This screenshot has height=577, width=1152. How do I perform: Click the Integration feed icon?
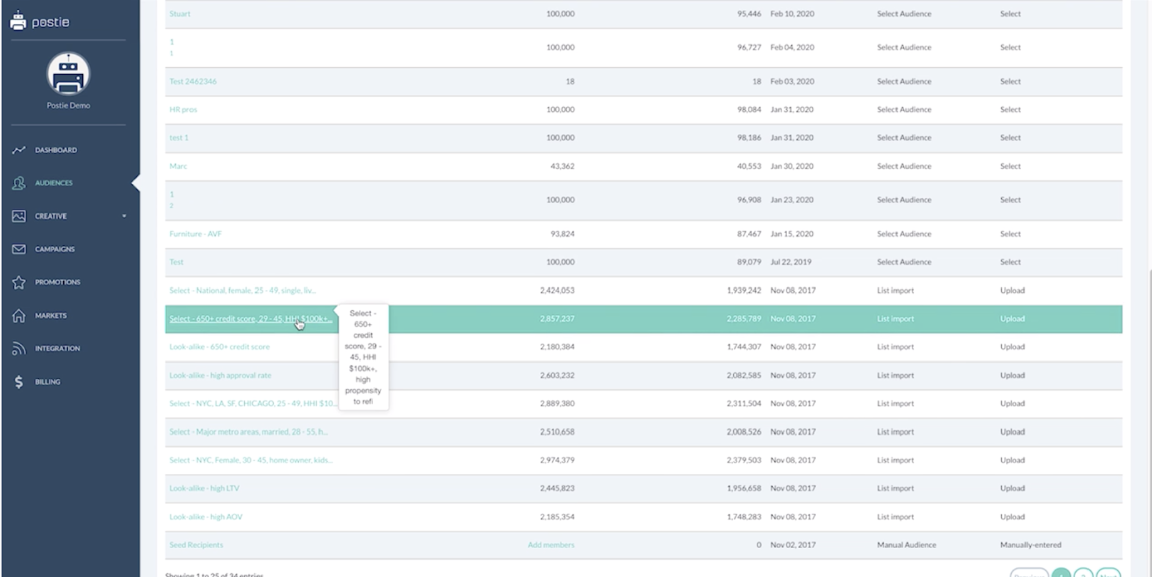19,348
